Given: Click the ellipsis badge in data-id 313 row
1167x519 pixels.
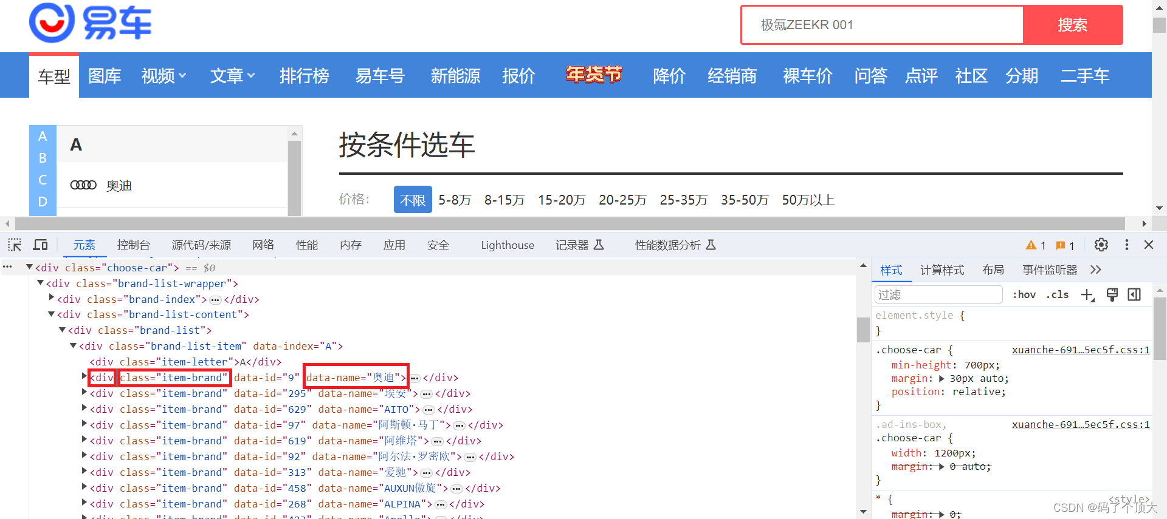Looking at the screenshot, I should (426, 473).
